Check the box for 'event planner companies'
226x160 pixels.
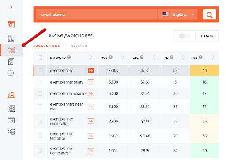tap(40, 151)
